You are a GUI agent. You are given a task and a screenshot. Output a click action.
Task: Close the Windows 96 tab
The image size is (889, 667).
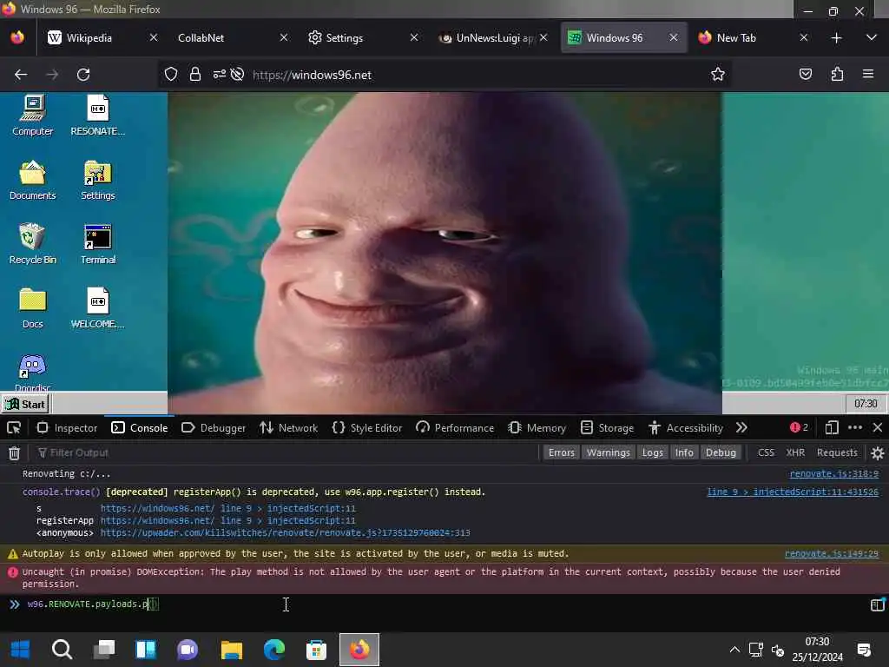pyautogui.click(x=674, y=37)
